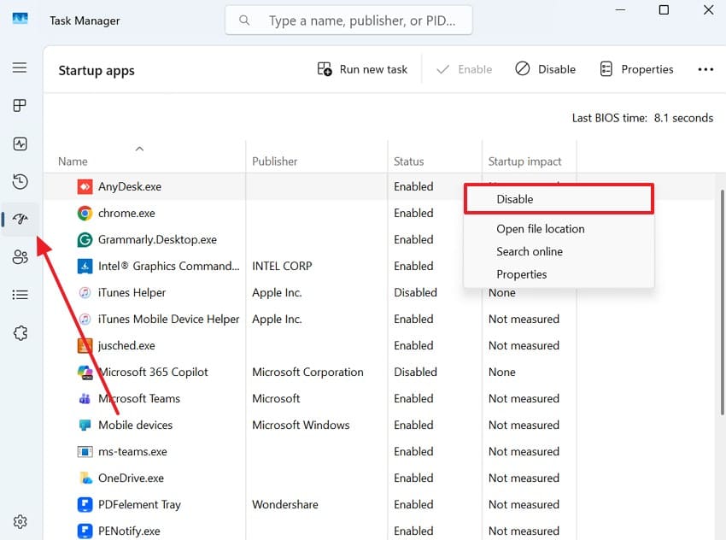Click the Disable toolbar button
This screenshot has height=540, width=726.
coord(546,69)
